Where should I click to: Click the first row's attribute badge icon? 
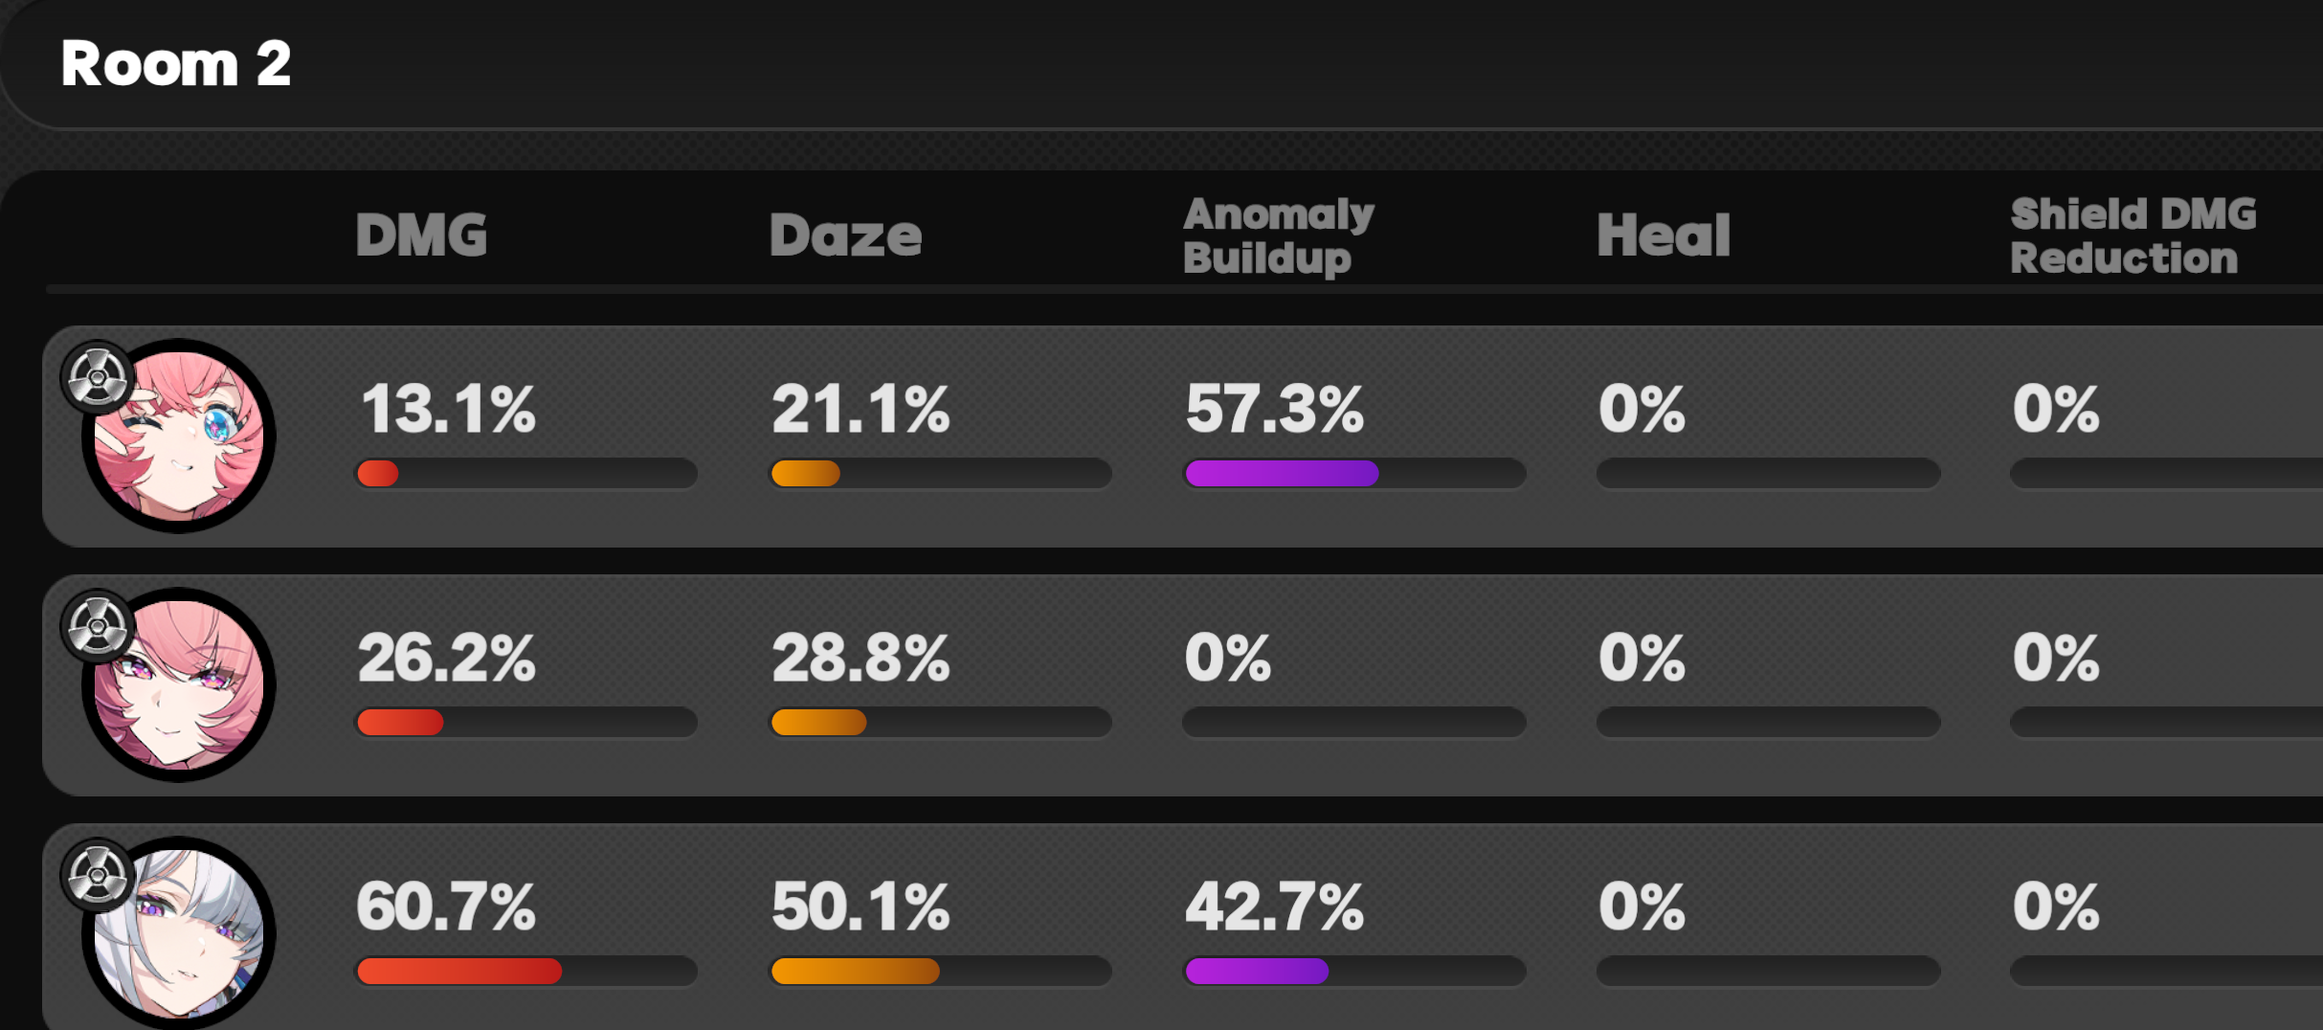point(97,377)
